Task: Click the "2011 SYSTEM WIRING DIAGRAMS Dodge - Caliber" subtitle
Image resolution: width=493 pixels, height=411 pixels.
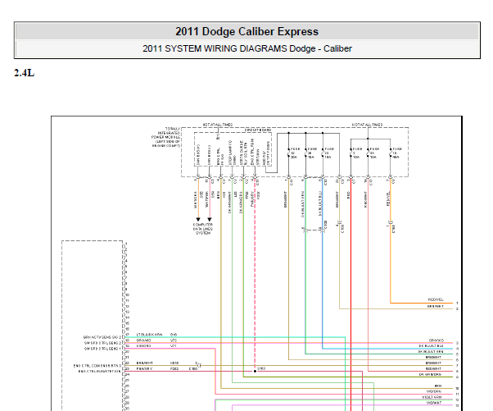Action: [247, 49]
